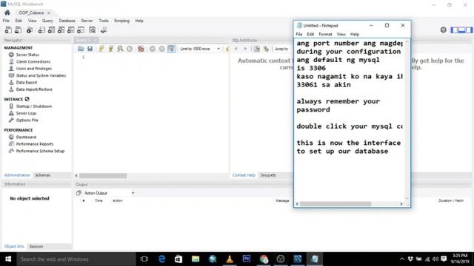Image resolution: width=474 pixels, height=266 pixels.
Task: Open Notepad's File menu
Action: 299,34
